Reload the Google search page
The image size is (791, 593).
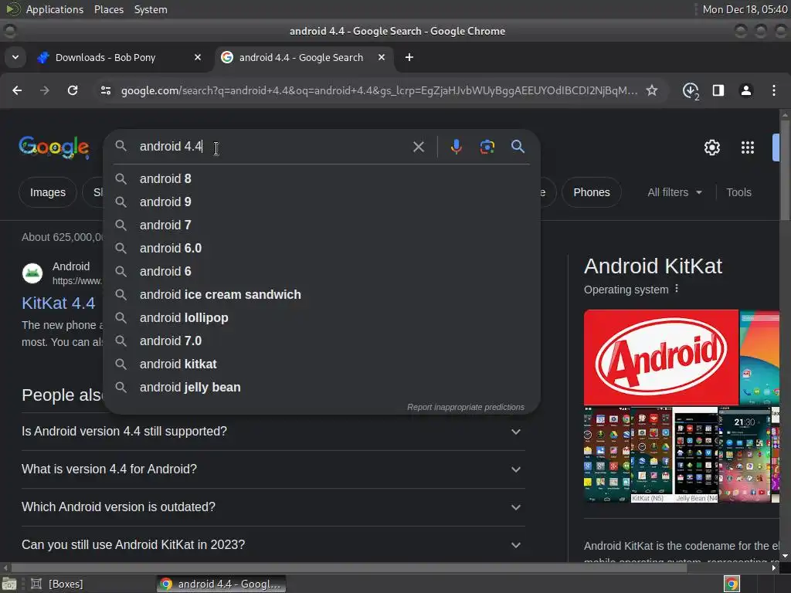click(x=73, y=90)
